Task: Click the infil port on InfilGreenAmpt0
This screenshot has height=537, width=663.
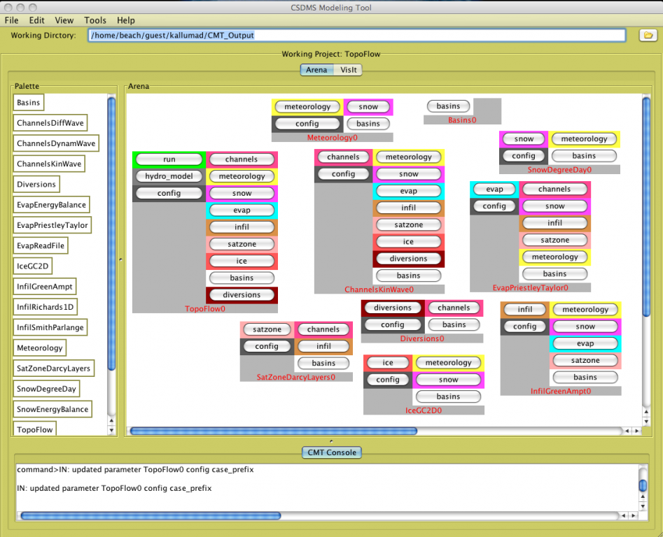Action: tap(524, 310)
